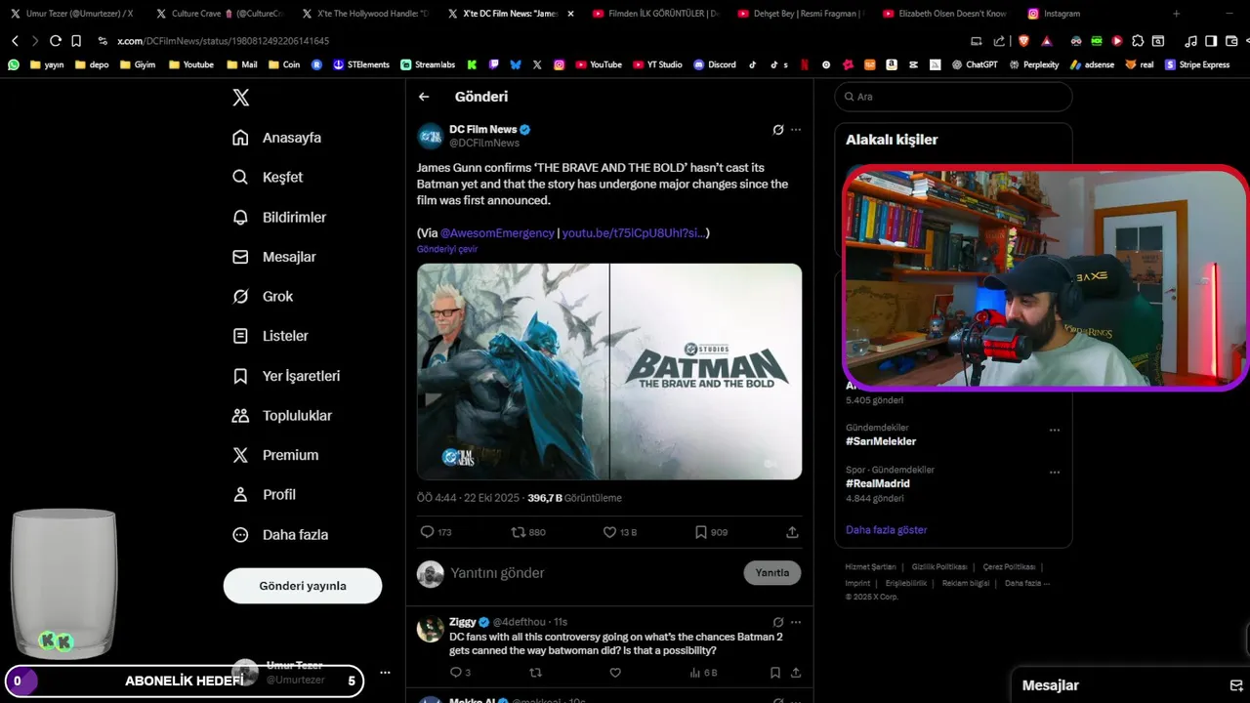Open Anasayfa in the sidebar
1250x703 pixels.
pyautogui.click(x=277, y=138)
